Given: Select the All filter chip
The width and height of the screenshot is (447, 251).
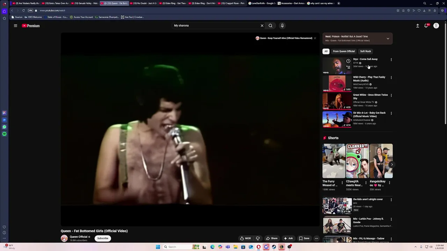Looking at the screenshot, I should pos(326,51).
